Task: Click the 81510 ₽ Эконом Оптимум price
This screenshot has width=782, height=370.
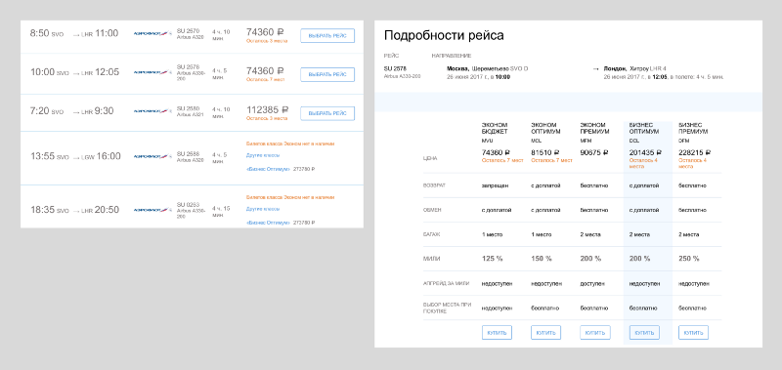Action: click(545, 152)
